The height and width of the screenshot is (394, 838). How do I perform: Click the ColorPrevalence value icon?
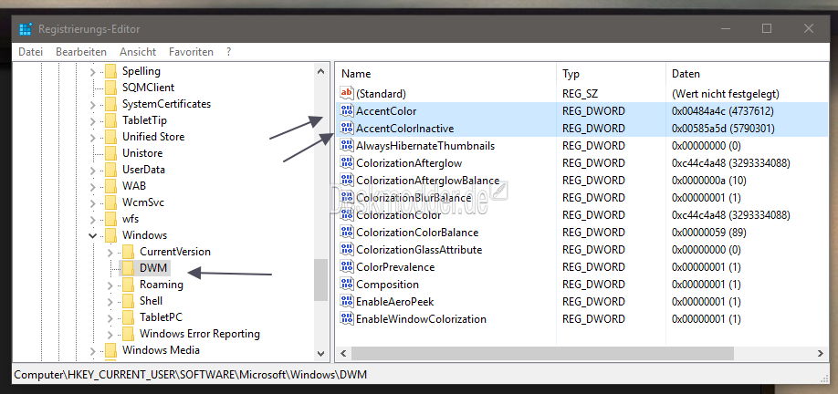(347, 267)
